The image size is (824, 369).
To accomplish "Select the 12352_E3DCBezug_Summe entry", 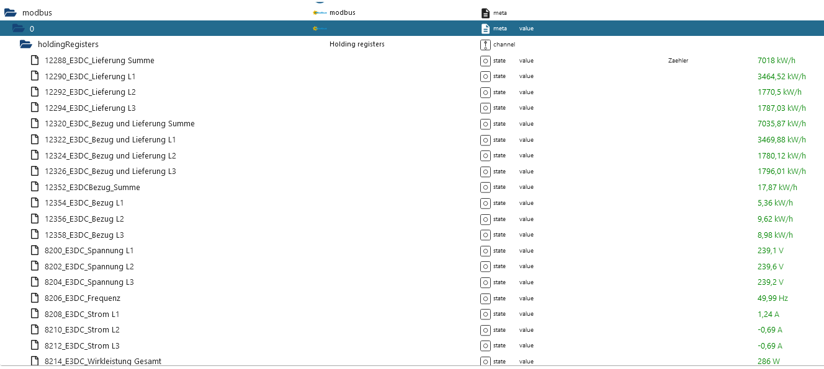I will click(92, 187).
